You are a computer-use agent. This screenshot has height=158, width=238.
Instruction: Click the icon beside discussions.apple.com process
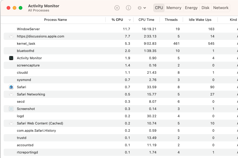point(11,36)
